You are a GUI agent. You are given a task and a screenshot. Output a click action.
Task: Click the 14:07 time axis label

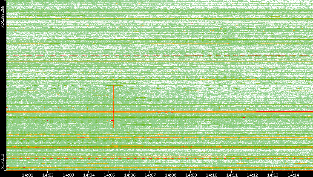point(150,175)
